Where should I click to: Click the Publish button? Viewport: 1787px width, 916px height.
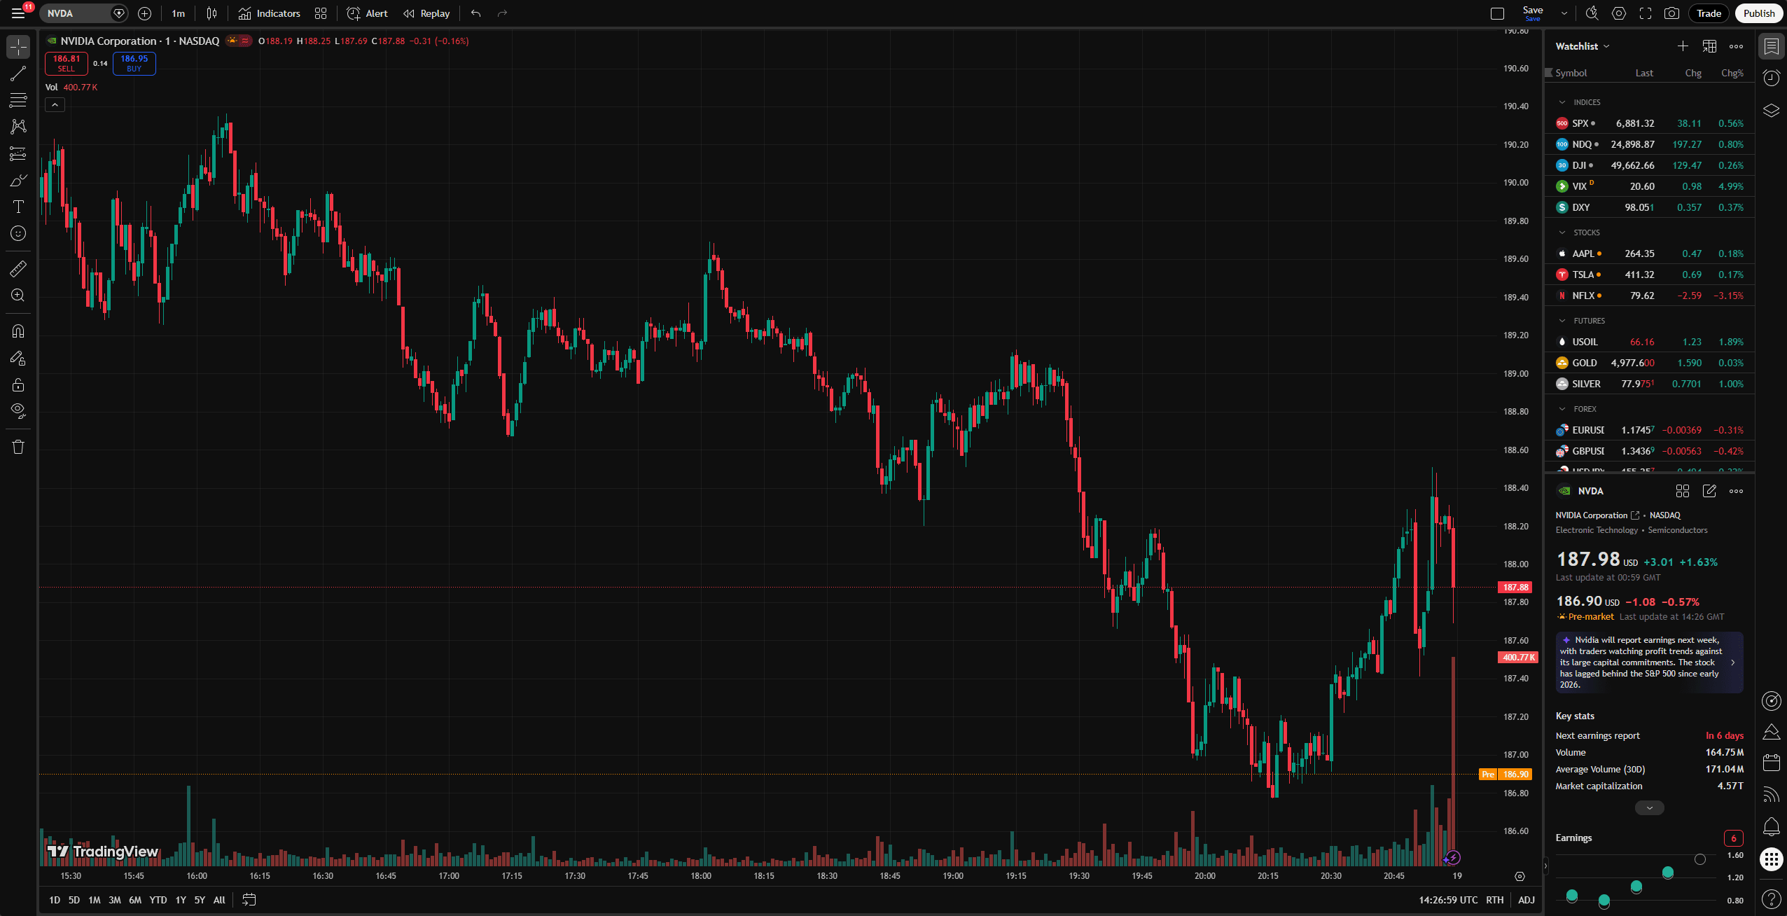pyautogui.click(x=1758, y=13)
